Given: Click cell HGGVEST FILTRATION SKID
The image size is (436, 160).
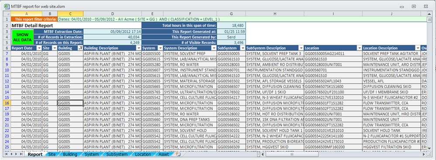Looking at the screenshot, I should tap(391, 147).
